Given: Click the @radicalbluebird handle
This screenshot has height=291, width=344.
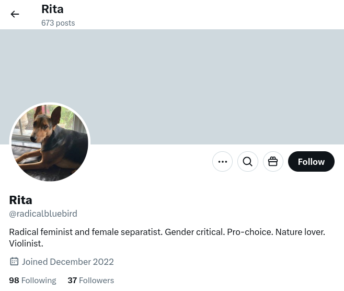Looking at the screenshot, I should (x=43, y=214).
